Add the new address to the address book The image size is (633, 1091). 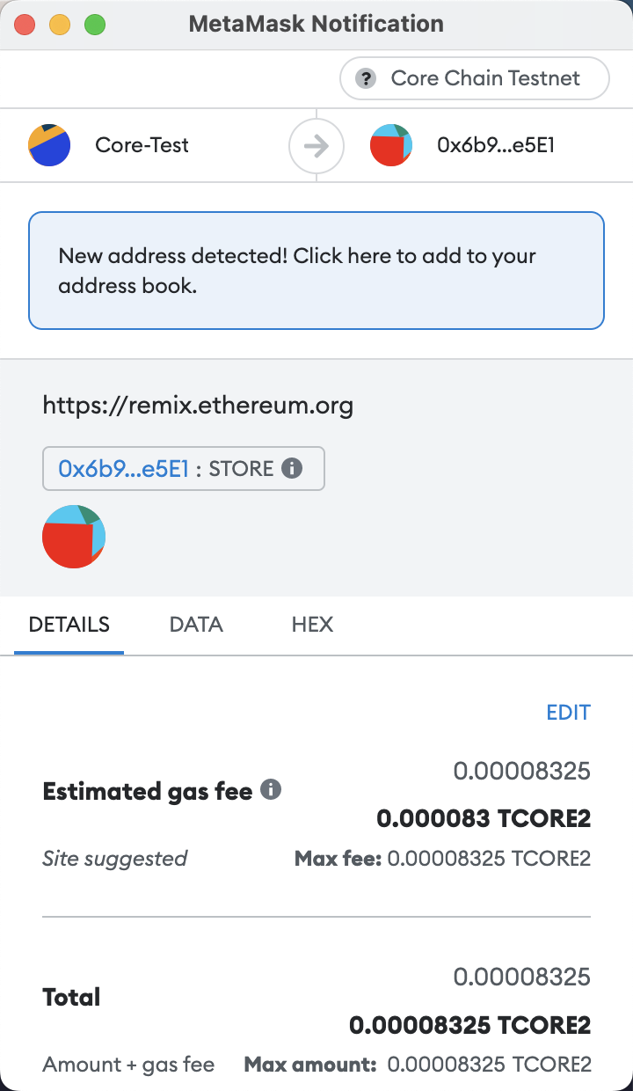coord(316,270)
